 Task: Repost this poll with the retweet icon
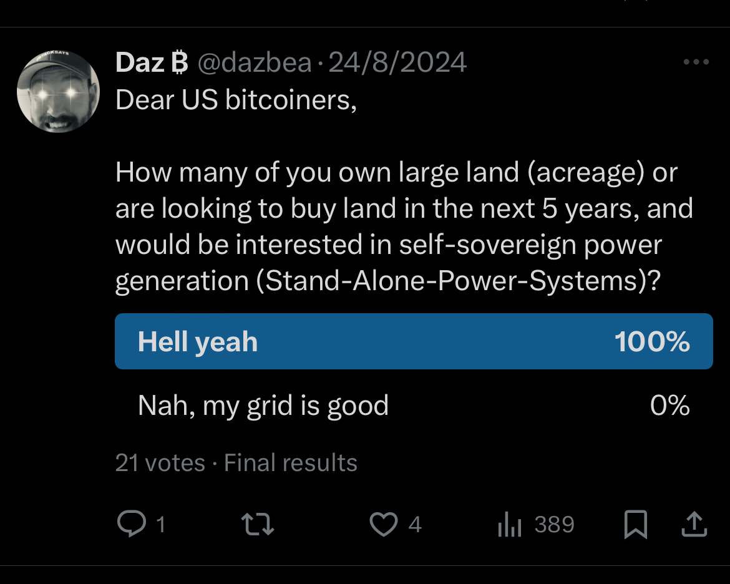(x=258, y=524)
